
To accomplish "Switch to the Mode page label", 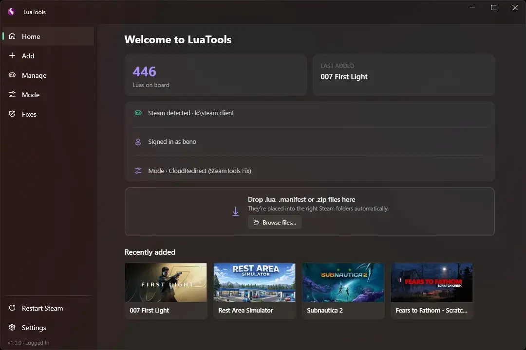I will pyautogui.click(x=31, y=95).
